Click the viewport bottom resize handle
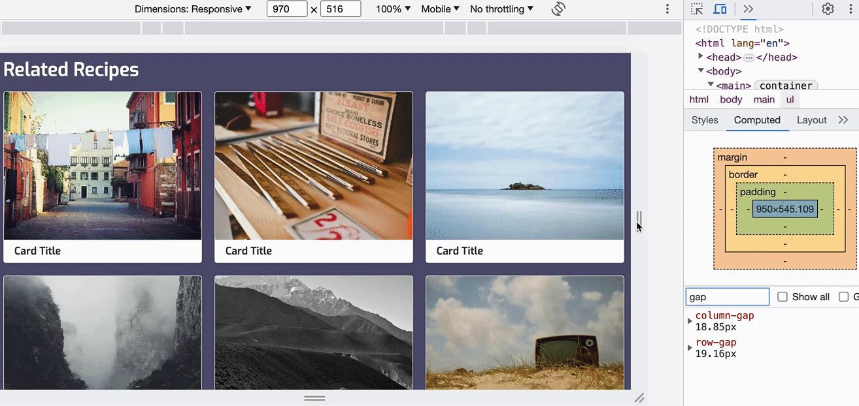This screenshot has height=406, width=859. [x=314, y=398]
